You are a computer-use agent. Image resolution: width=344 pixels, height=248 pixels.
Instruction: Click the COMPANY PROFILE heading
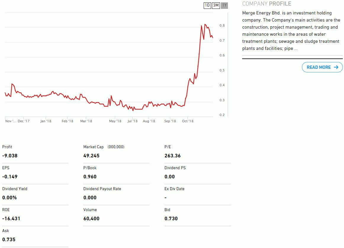pos(267,4)
